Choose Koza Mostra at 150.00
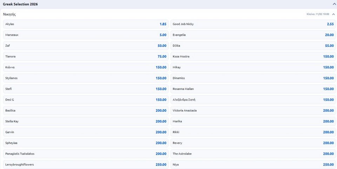This screenshot has width=337, height=169. pos(253,57)
